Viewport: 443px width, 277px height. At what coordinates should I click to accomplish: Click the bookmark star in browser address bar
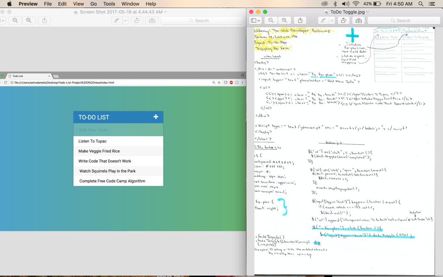point(219,82)
